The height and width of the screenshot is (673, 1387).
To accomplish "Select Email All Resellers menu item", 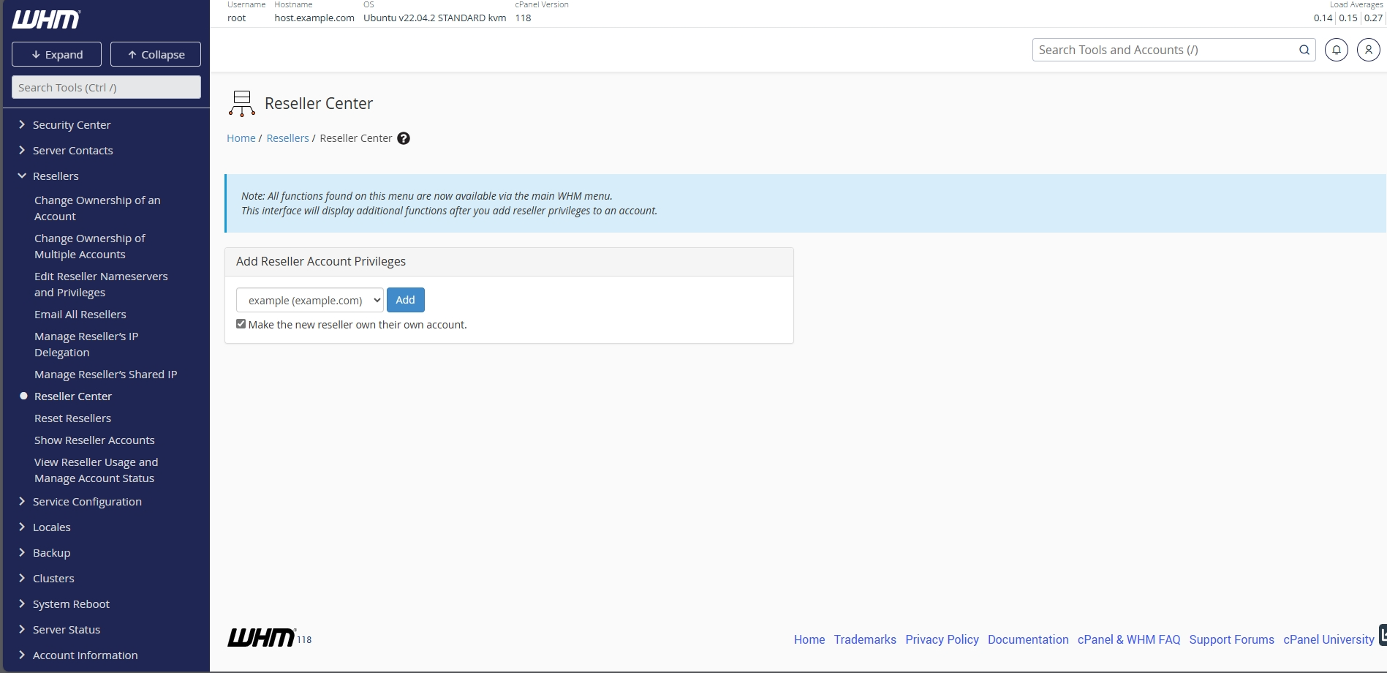I will 80,315.
